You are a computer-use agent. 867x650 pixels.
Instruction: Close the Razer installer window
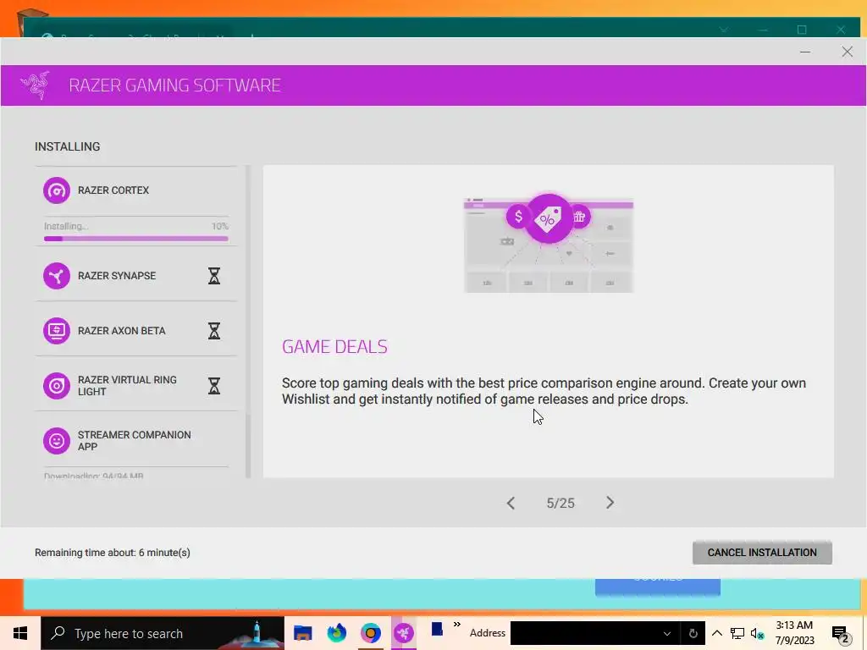847,52
